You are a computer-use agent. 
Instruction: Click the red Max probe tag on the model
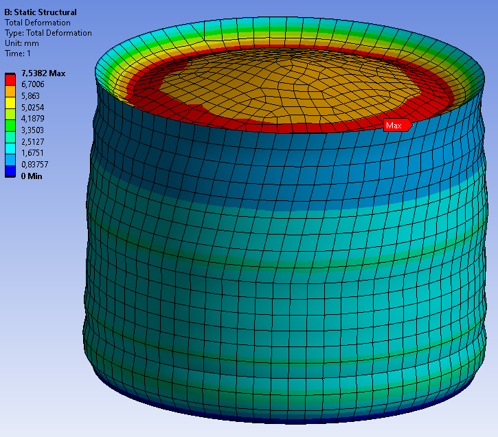[x=396, y=125]
